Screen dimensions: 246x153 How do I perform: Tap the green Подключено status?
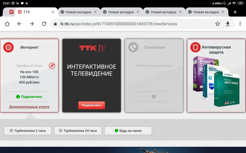coord(29,97)
